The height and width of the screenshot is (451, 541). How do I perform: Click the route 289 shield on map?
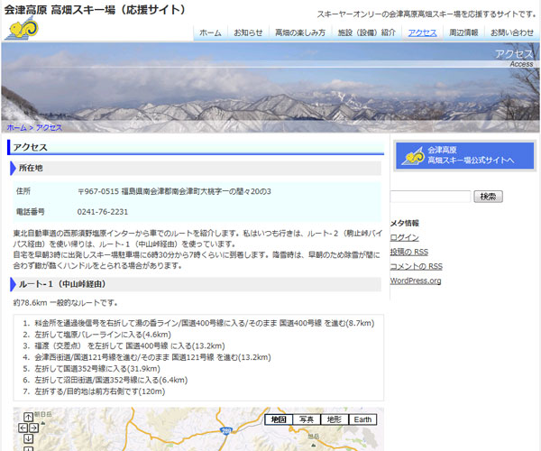tap(225, 430)
